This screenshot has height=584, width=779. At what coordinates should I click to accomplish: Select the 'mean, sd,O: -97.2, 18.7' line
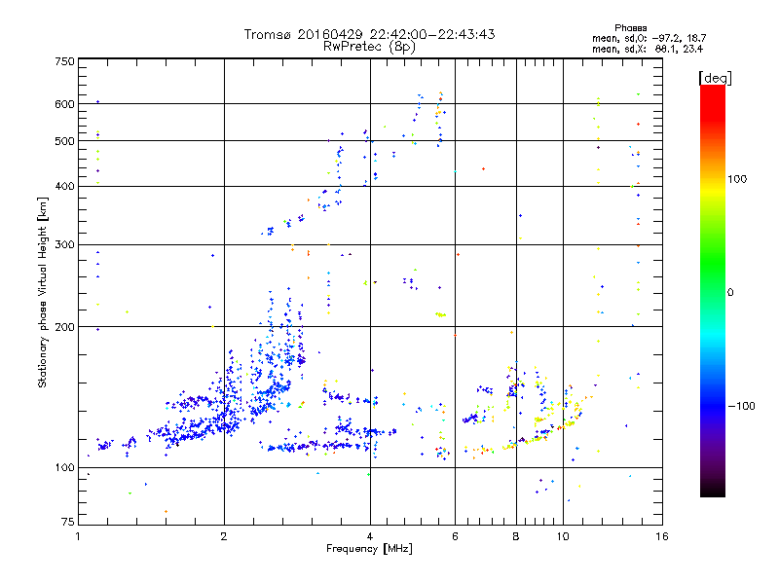coord(649,38)
